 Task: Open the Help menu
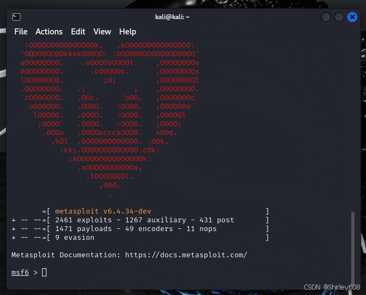(x=128, y=32)
